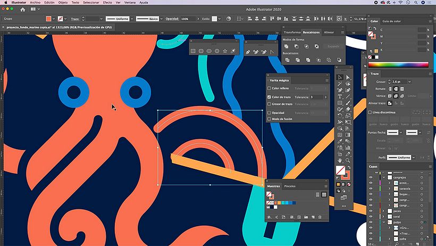Image resolution: width=436 pixels, height=246 pixels.
Task: Pick the Star shape tool
Action: (225, 51)
